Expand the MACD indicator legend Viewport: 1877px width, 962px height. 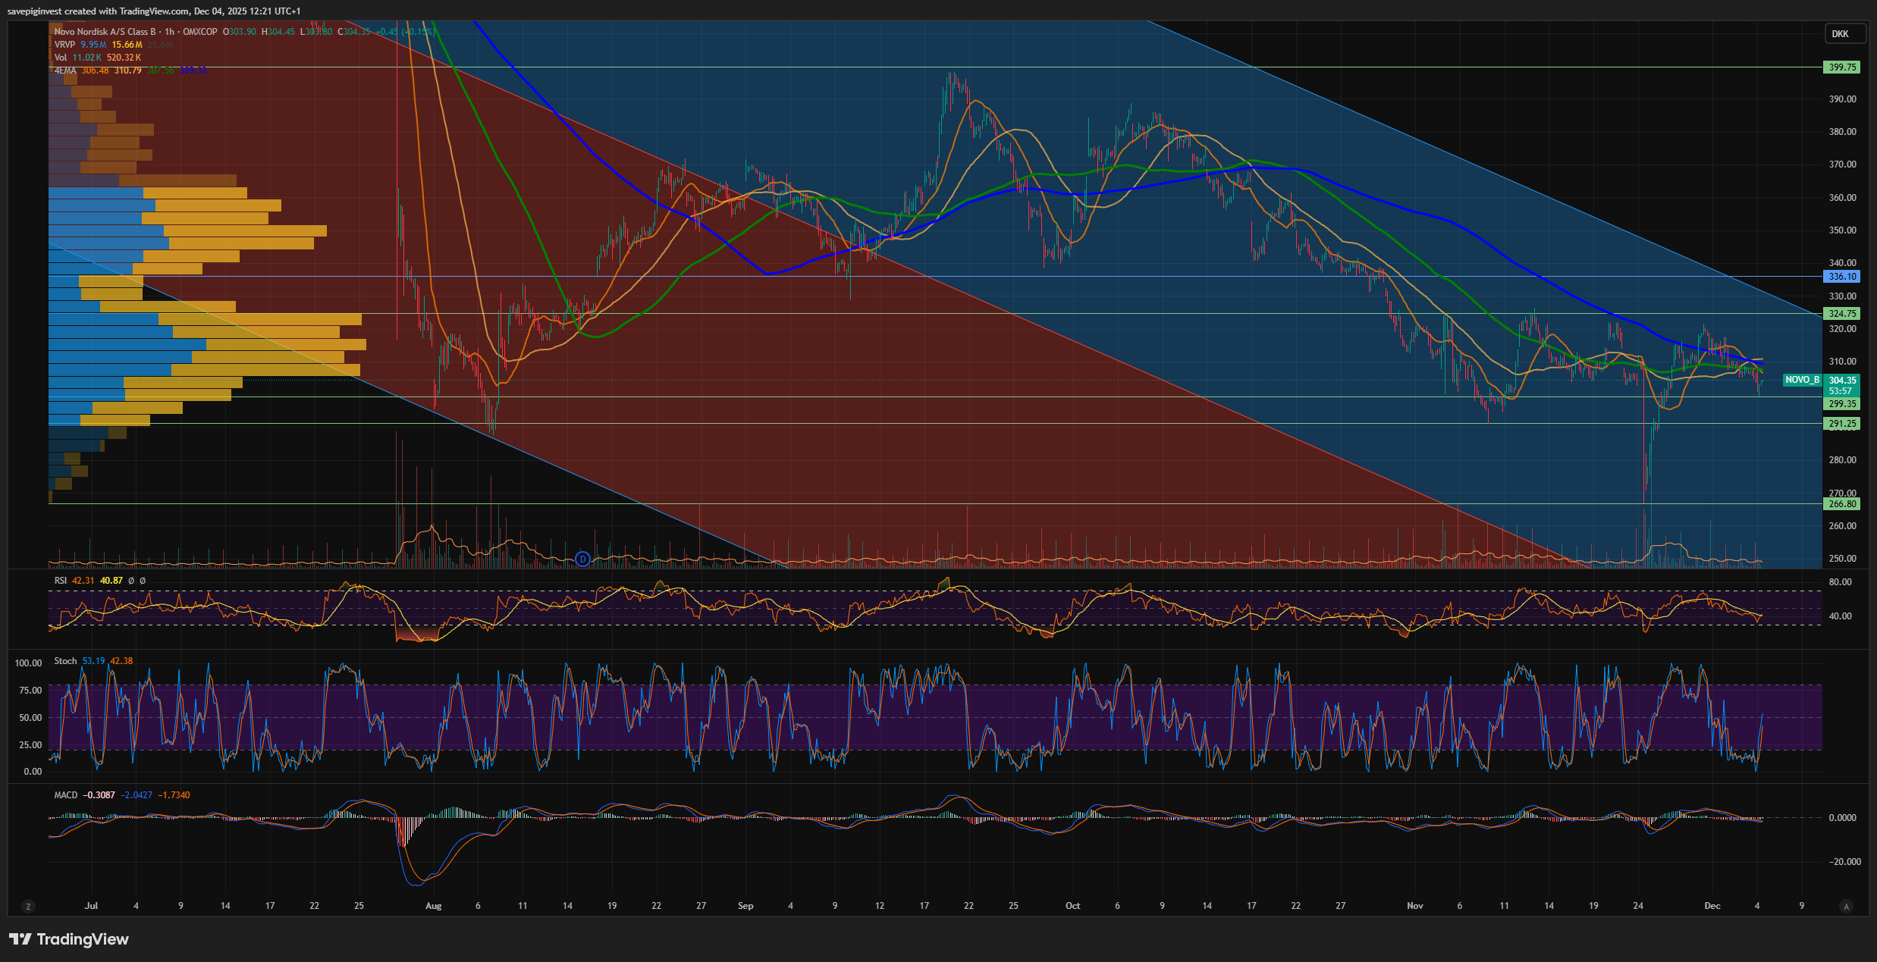click(65, 795)
